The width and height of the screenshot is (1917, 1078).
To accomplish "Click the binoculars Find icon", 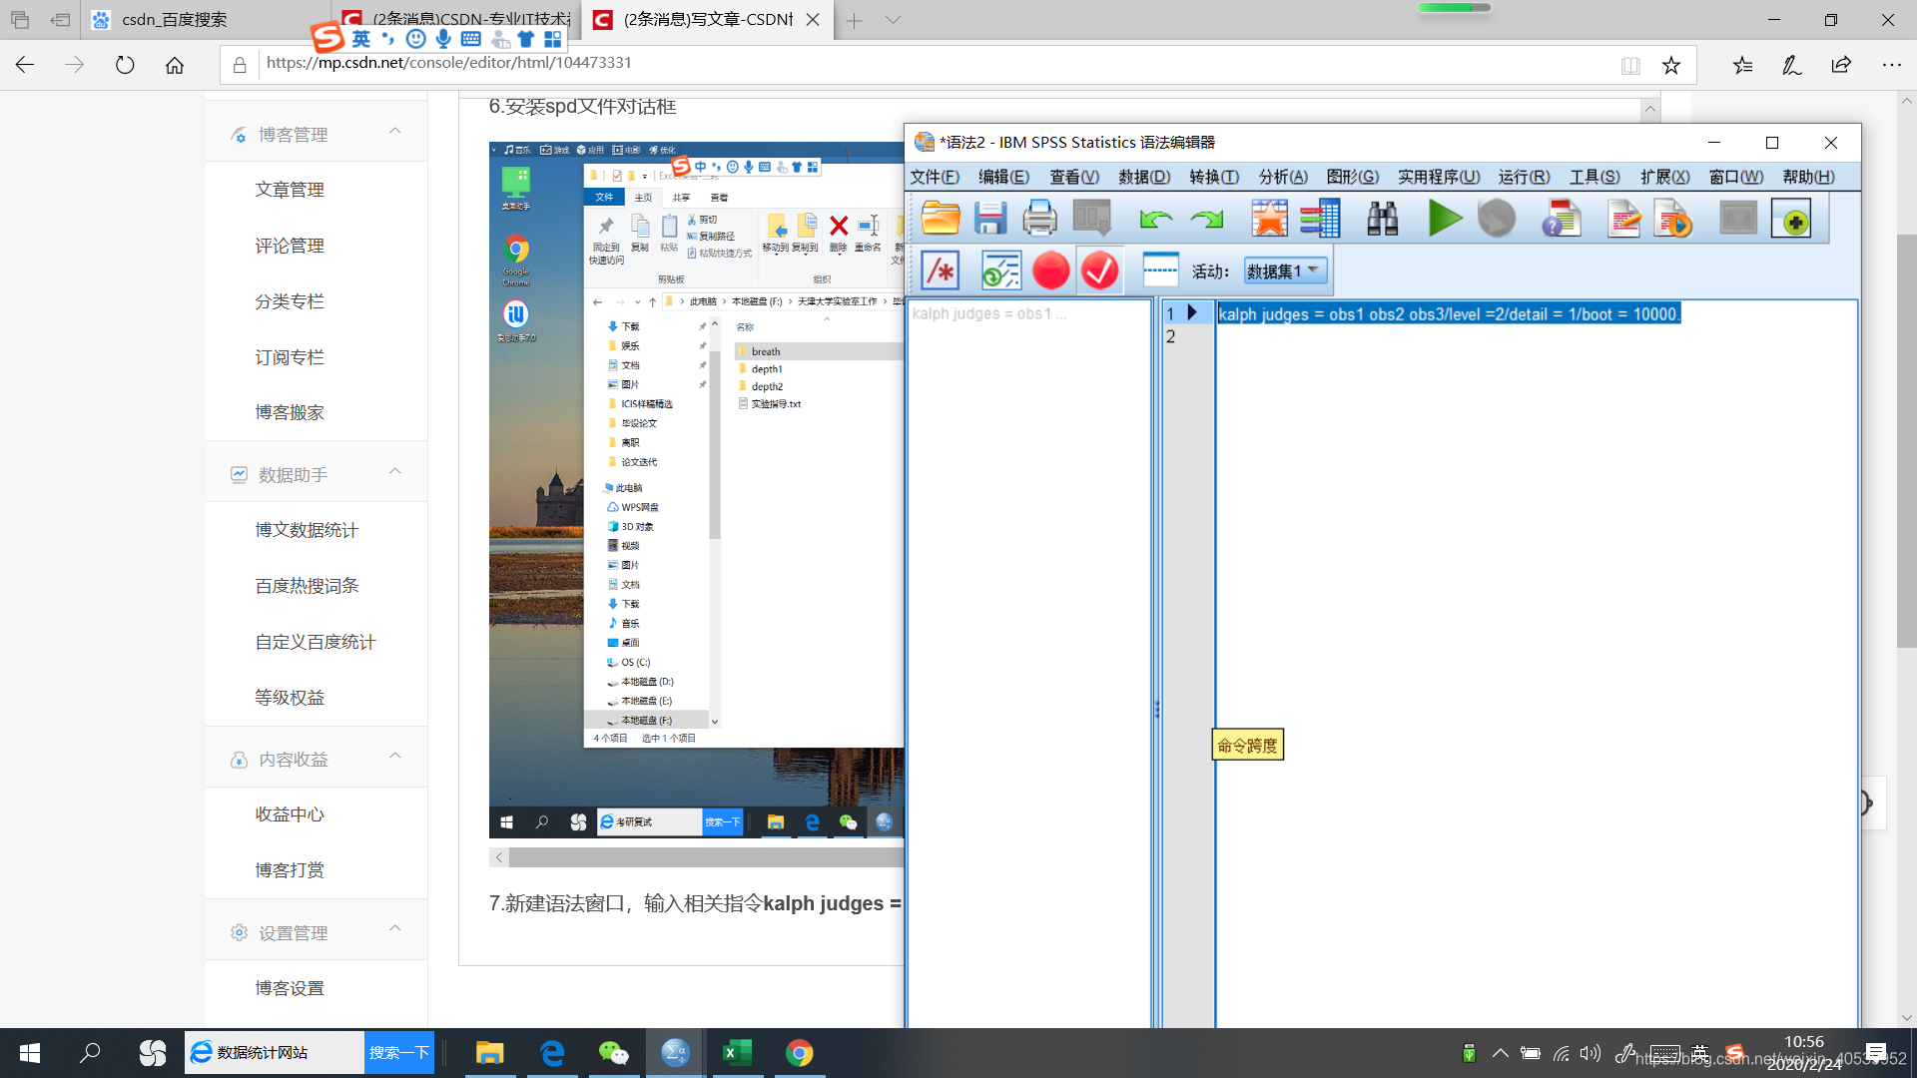I will tap(1382, 218).
